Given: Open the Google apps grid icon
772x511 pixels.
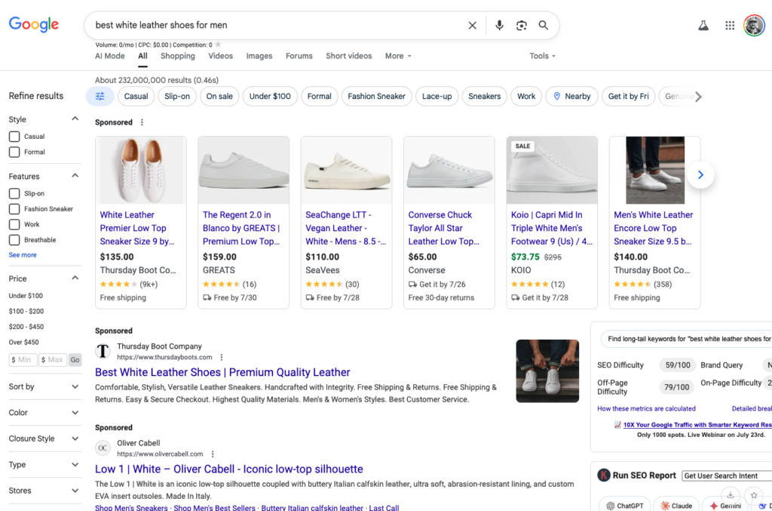Looking at the screenshot, I should [730, 26].
